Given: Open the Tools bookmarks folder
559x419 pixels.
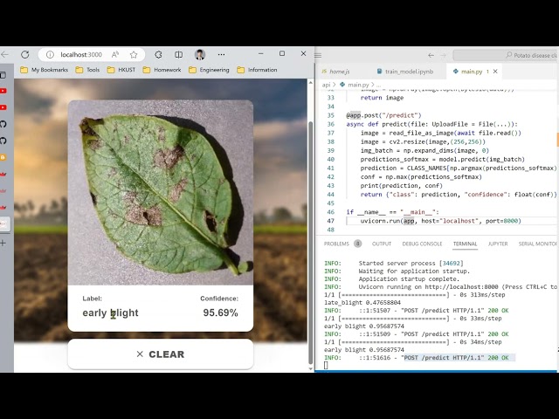Looking at the screenshot, I should 87,70.
